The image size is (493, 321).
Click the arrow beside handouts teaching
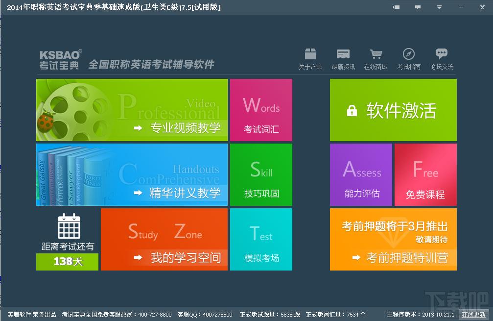[138, 193]
